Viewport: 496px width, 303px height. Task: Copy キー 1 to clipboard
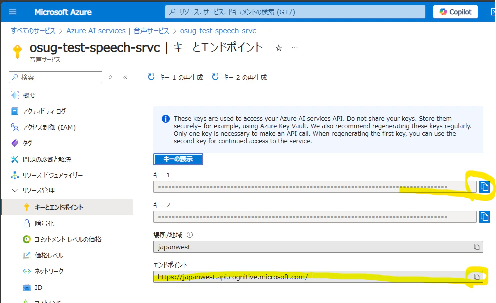[484, 187]
